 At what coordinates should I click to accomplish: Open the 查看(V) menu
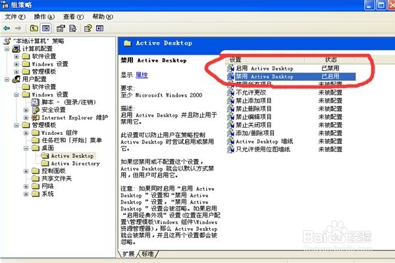click(x=73, y=17)
